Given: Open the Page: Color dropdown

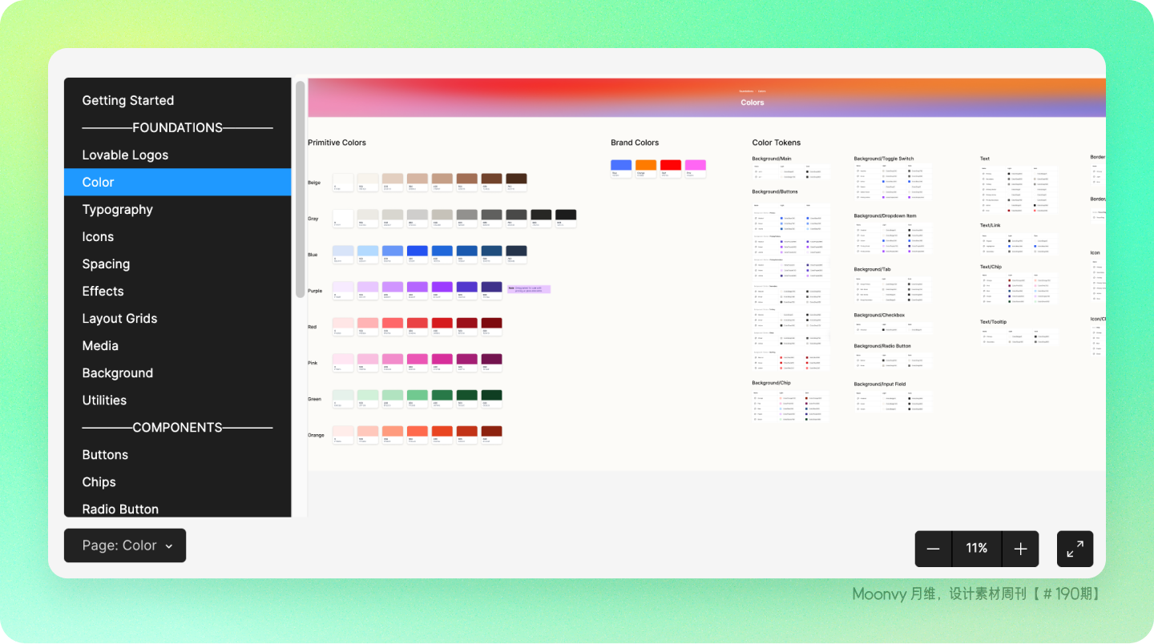Looking at the screenshot, I should (x=125, y=545).
